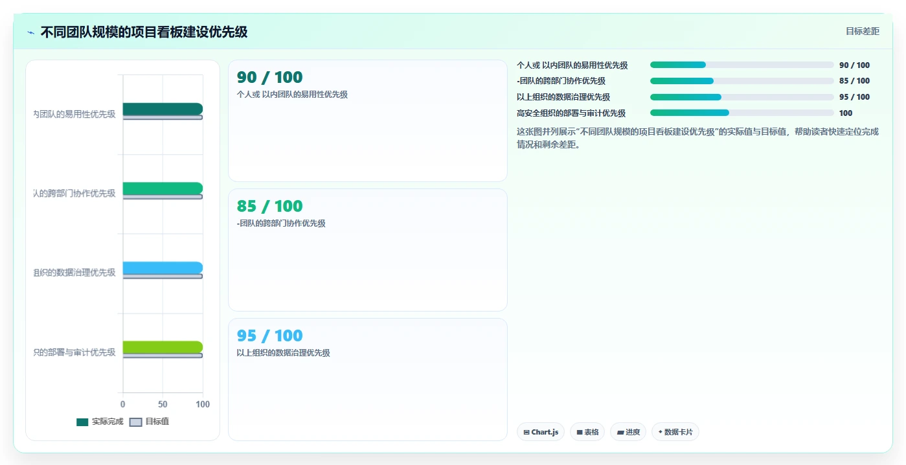Toggle the 实际完成 legend swatch

(x=82, y=422)
